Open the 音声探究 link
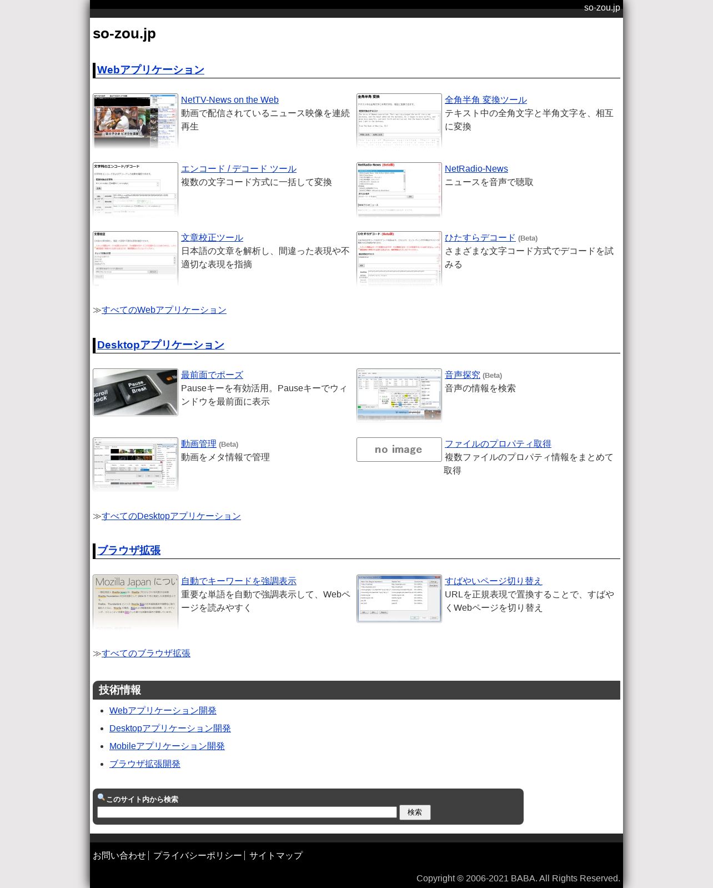713x888 pixels. (x=463, y=375)
